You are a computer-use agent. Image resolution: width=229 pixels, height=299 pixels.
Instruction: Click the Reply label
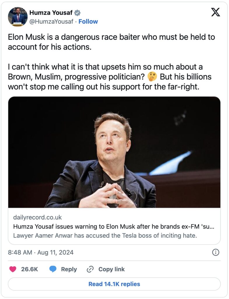coord(69,269)
